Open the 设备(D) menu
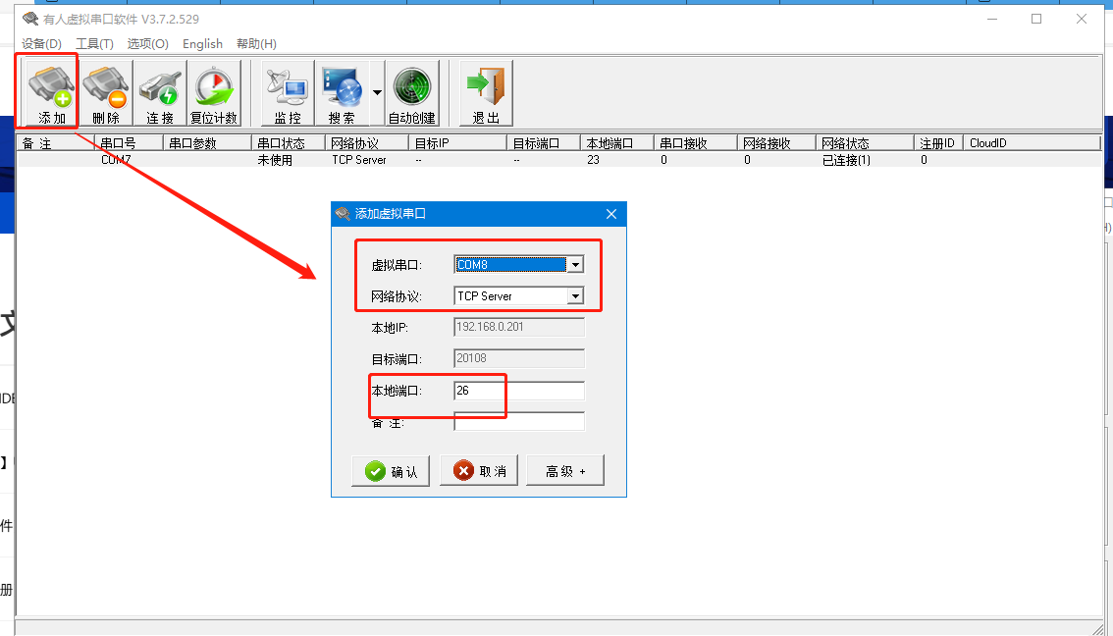The height and width of the screenshot is (636, 1113). tap(41, 44)
